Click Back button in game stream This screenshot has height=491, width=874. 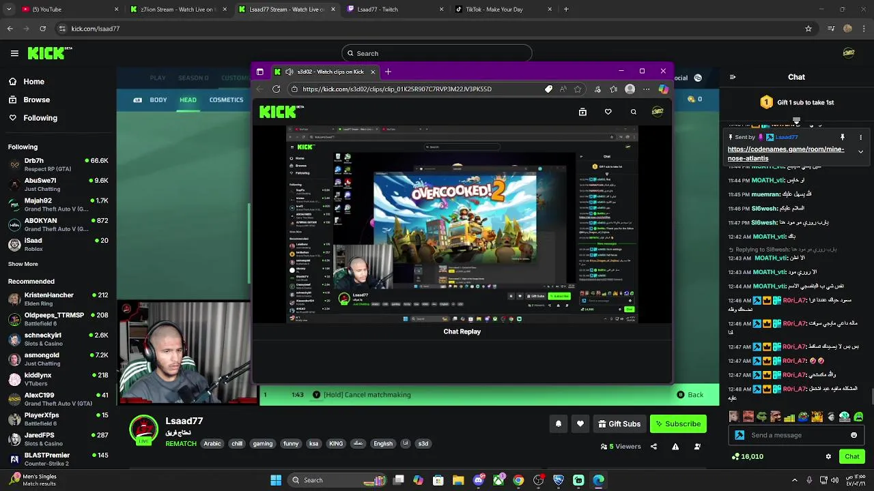(x=690, y=395)
